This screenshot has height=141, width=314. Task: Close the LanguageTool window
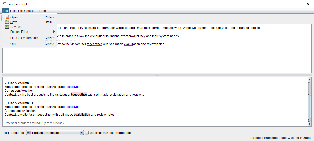point(308,4)
